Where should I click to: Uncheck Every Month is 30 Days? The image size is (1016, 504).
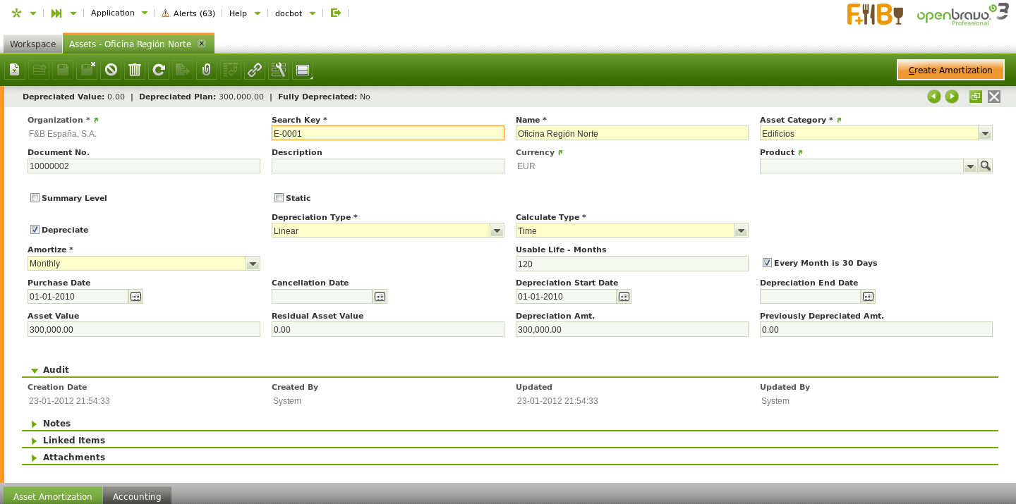click(767, 263)
